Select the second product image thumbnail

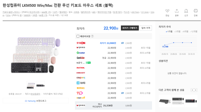coord(40,85)
